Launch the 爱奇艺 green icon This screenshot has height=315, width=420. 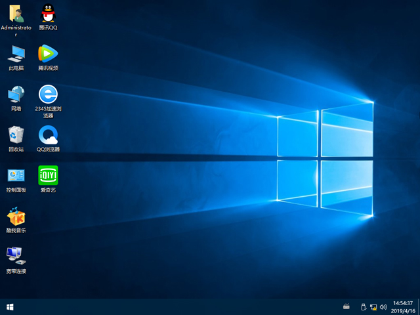coord(48,175)
